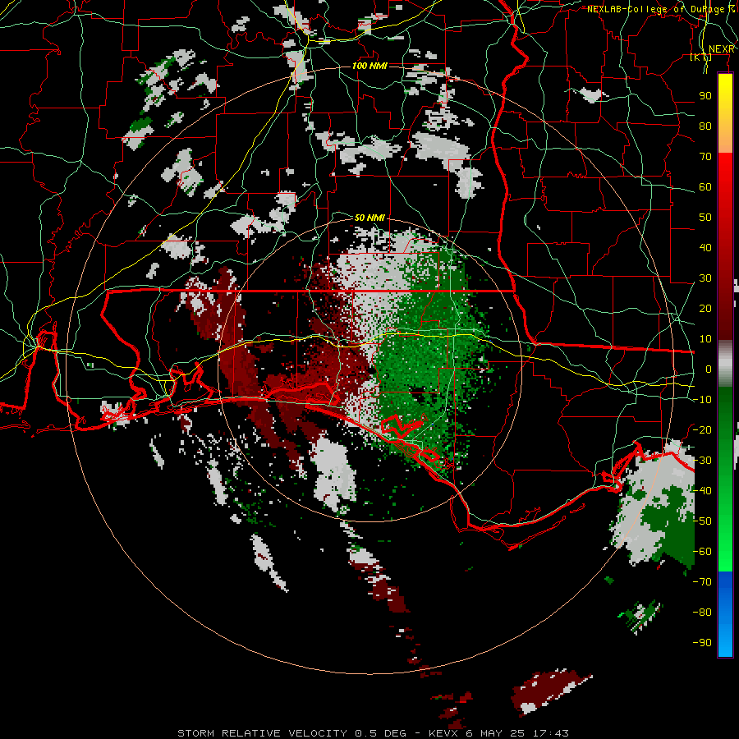Click the "50 NMI" range ring label
Viewport: 739px width, 739px height.
370,218
